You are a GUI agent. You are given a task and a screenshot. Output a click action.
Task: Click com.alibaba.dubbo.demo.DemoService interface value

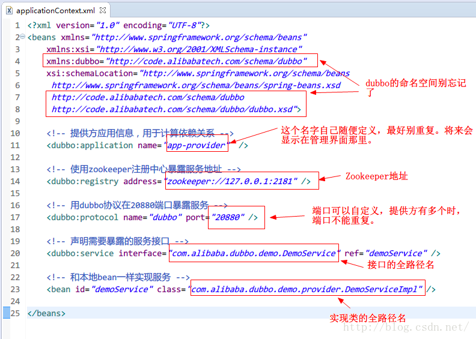click(x=255, y=253)
